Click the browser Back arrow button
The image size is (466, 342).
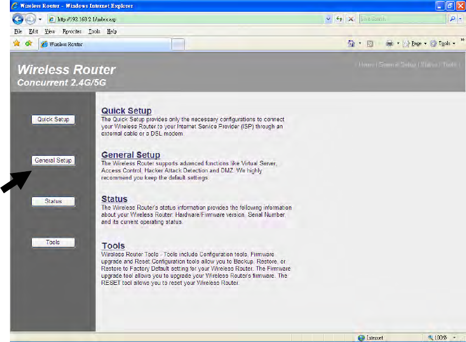pyautogui.click(x=18, y=19)
